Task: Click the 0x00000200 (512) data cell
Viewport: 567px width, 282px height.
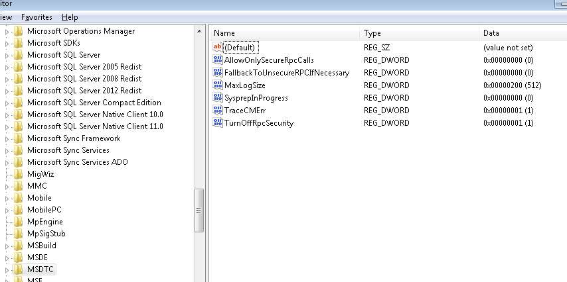Action: pos(512,85)
